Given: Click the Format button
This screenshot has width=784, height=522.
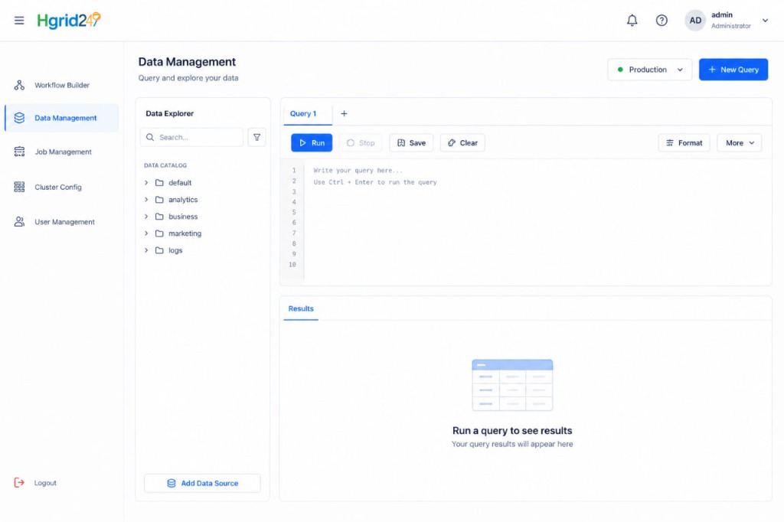Looking at the screenshot, I should (684, 143).
